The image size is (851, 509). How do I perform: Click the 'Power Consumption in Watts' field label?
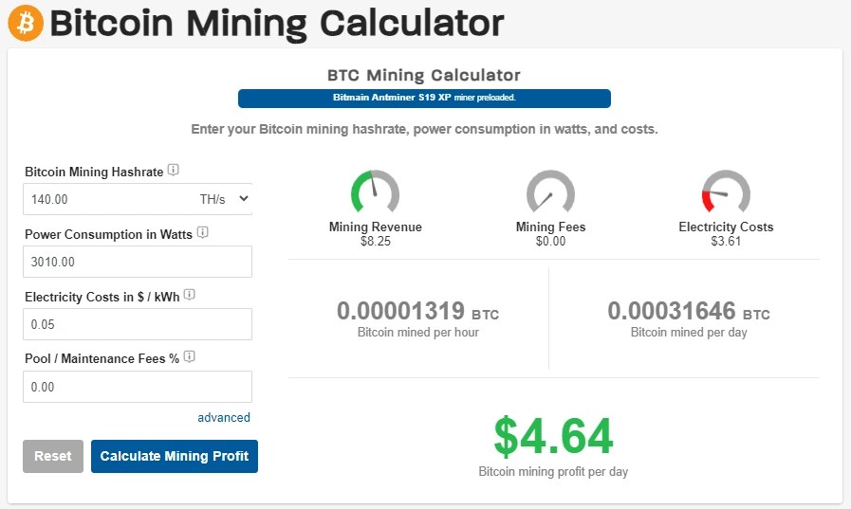pos(108,234)
